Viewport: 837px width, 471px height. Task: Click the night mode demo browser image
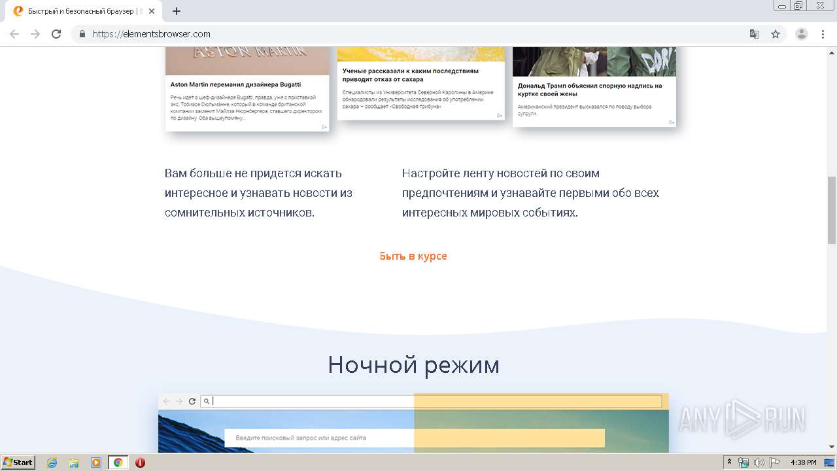pyautogui.click(x=413, y=423)
